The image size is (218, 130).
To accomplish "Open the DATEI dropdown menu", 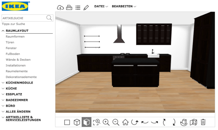I will pos(101,7).
